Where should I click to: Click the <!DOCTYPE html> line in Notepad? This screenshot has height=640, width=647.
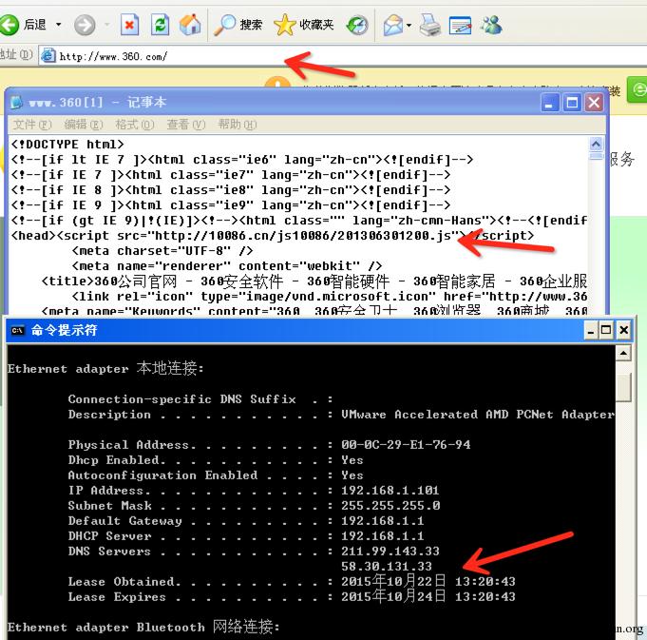pos(67,145)
